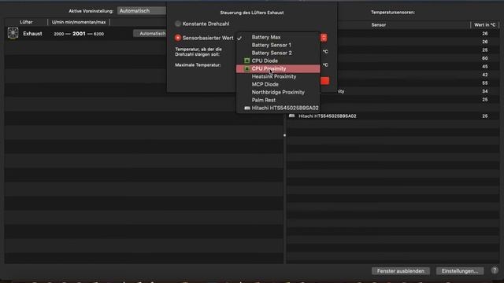
Task: Choose Battery Sensor 2 from menu
Action: (278, 53)
